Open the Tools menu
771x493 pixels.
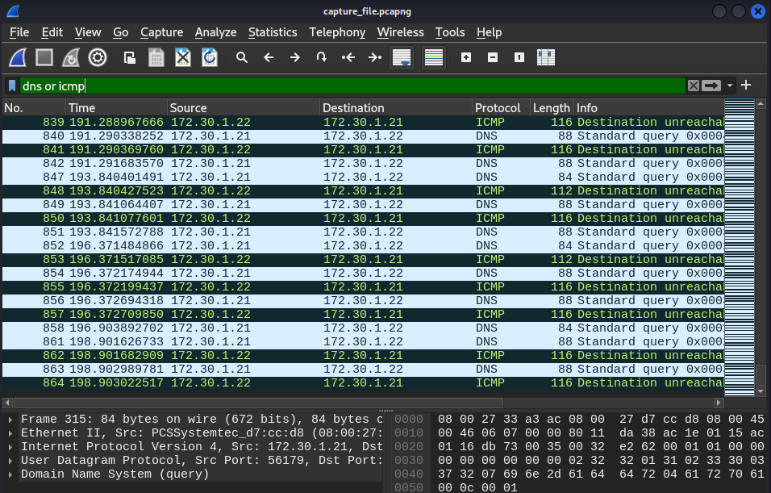450,32
